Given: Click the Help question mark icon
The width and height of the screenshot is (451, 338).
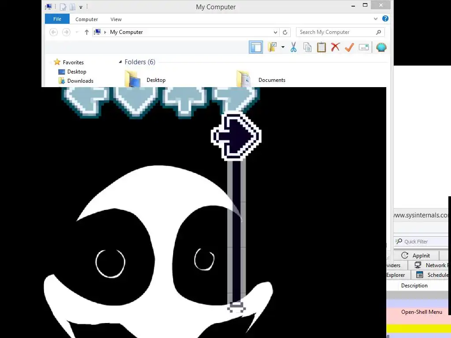Looking at the screenshot, I should coord(385,18).
